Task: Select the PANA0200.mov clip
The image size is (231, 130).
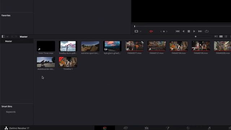Action: pyautogui.click(x=222, y=46)
